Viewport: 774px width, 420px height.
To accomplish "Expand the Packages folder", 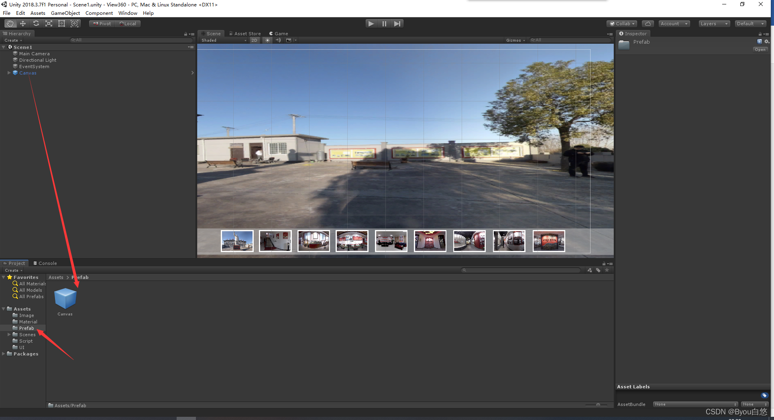I will pyautogui.click(x=4, y=354).
